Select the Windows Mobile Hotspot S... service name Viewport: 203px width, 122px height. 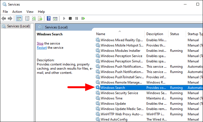pos(122,45)
